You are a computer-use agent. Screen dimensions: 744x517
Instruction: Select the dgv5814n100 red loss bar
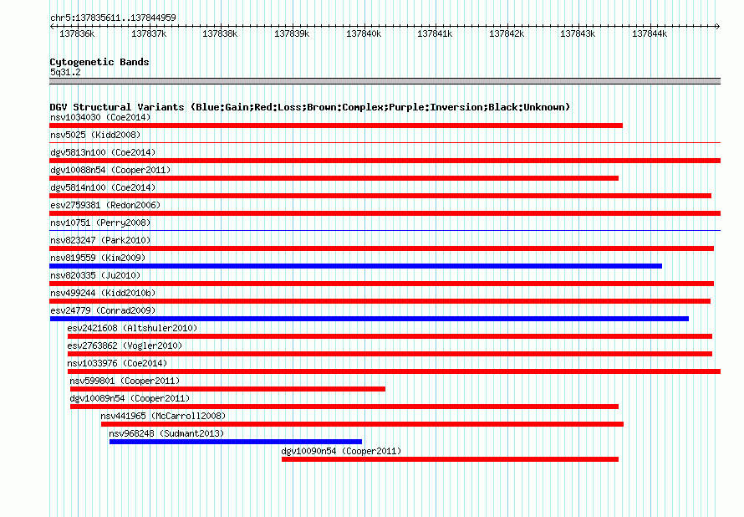(380, 196)
